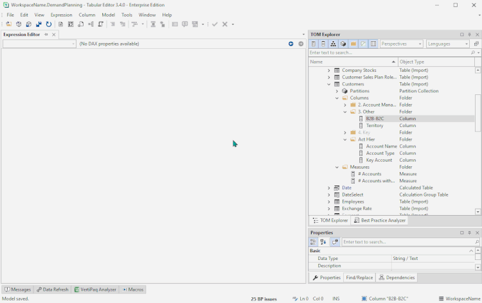Navigate back with the blue arrow in Expression Editor

pos(290,44)
